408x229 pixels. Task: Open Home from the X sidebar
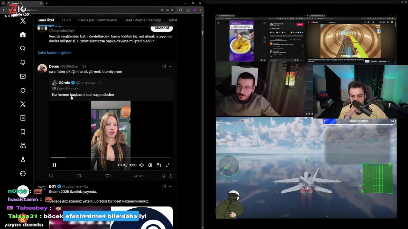tap(23, 35)
